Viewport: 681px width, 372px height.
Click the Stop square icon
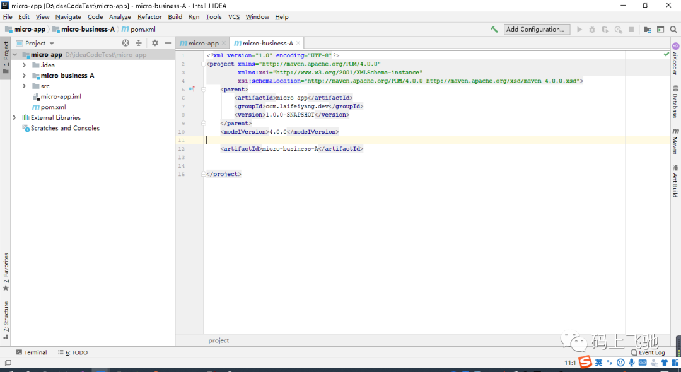click(631, 30)
